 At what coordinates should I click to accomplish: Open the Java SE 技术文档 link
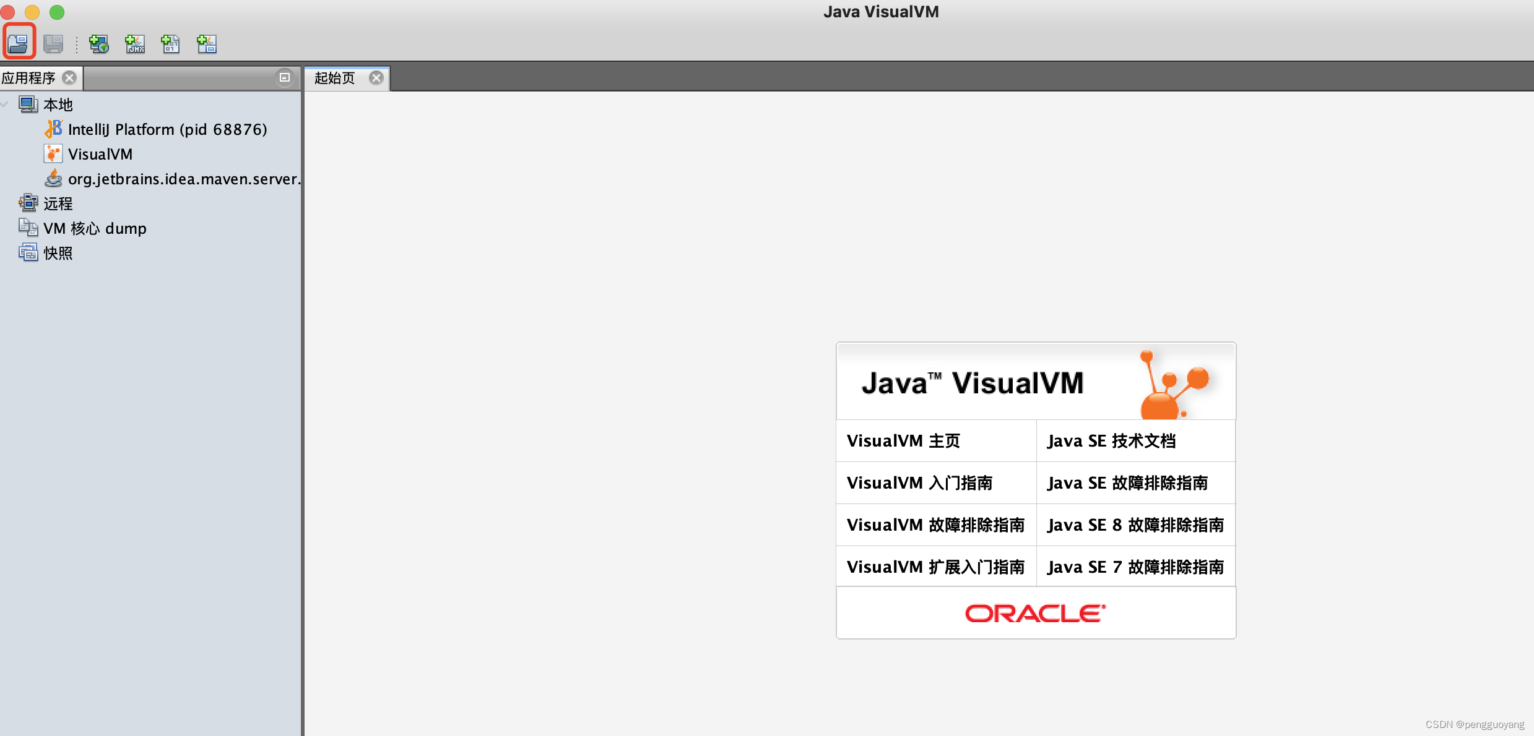(1112, 441)
